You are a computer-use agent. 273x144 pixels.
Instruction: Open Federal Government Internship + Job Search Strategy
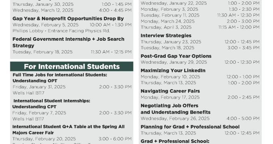[68, 42]
